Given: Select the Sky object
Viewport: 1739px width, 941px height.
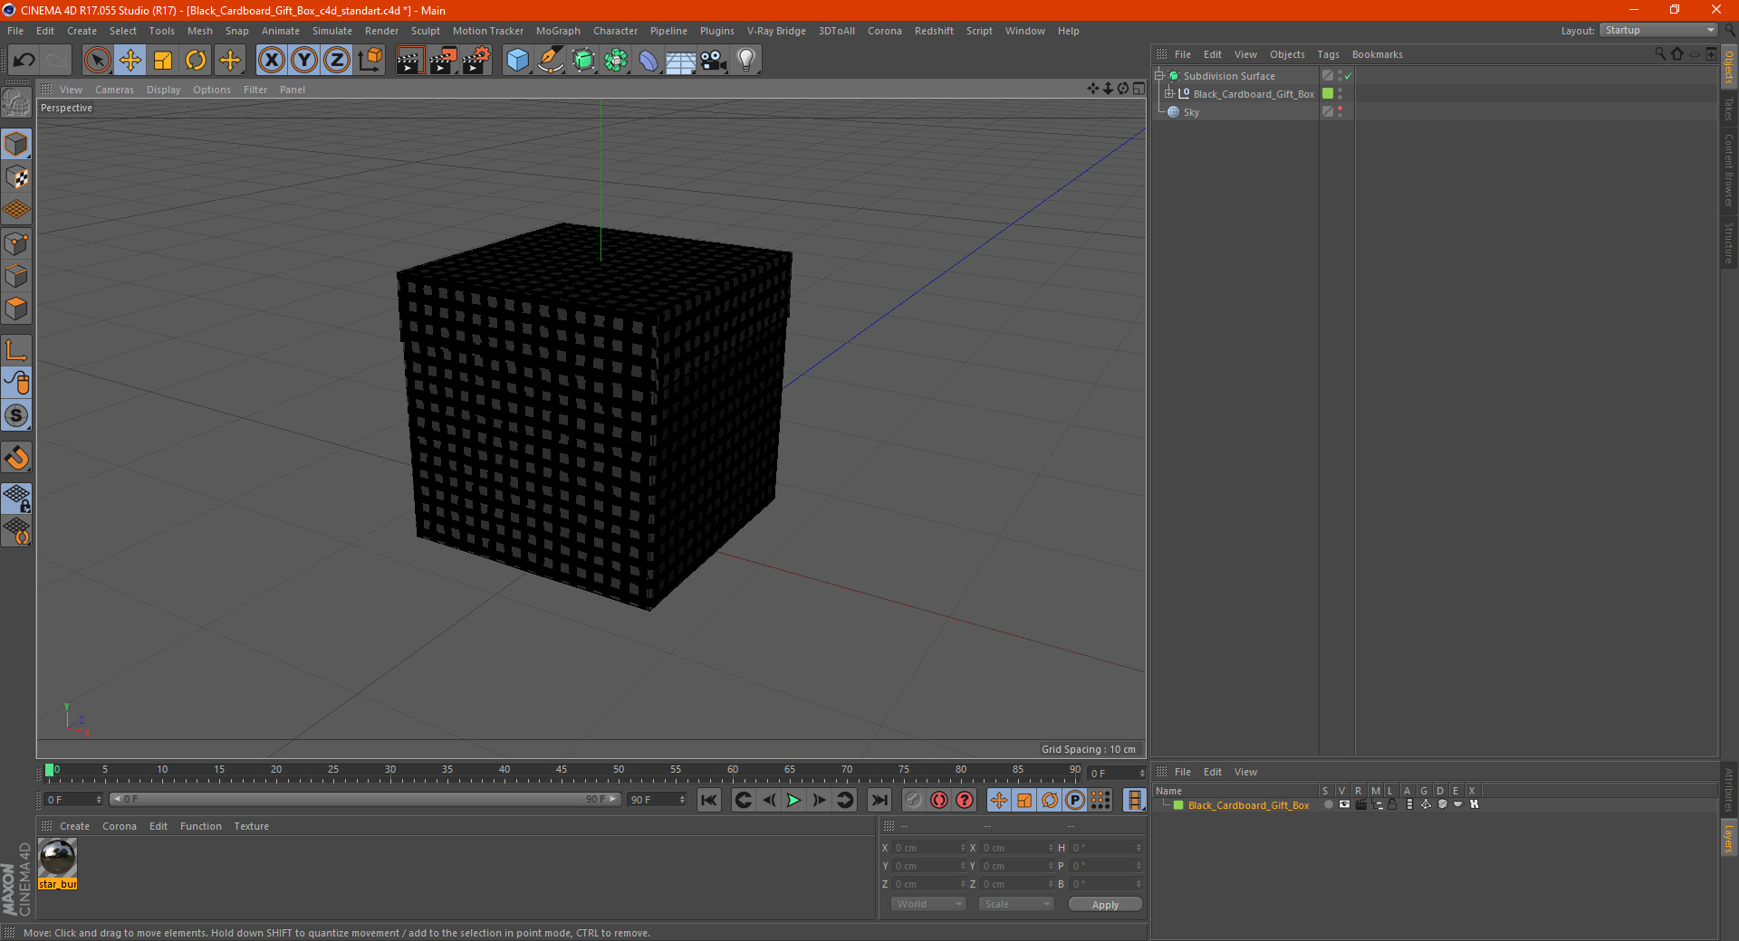Looking at the screenshot, I should pyautogui.click(x=1191, y=112).
